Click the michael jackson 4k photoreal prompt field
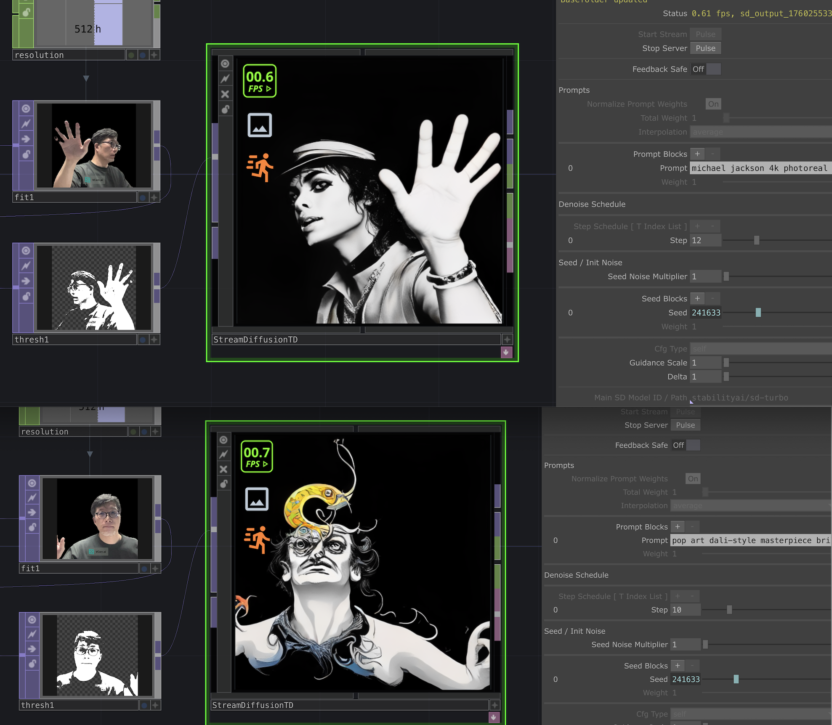The image size is (832, 725). point(760,168)
